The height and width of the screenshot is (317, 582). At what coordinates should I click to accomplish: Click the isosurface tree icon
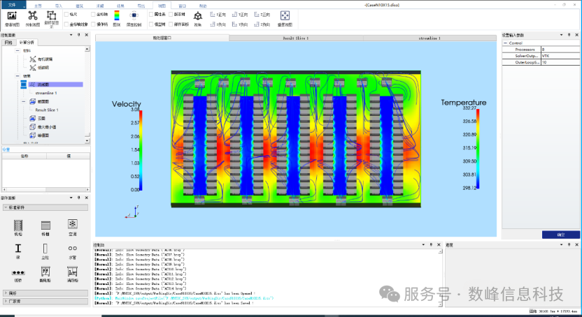pyautogui.click(x=32, y=135)
